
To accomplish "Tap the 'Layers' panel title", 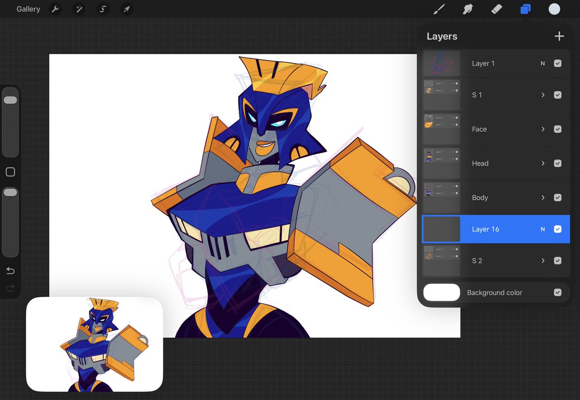I will tap(442, 36).
